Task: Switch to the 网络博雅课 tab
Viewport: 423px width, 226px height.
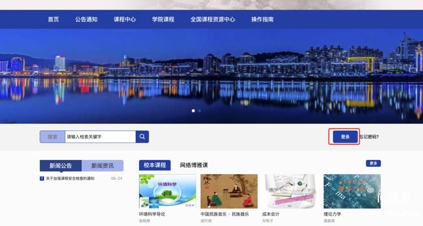Action: click(194, 165)
